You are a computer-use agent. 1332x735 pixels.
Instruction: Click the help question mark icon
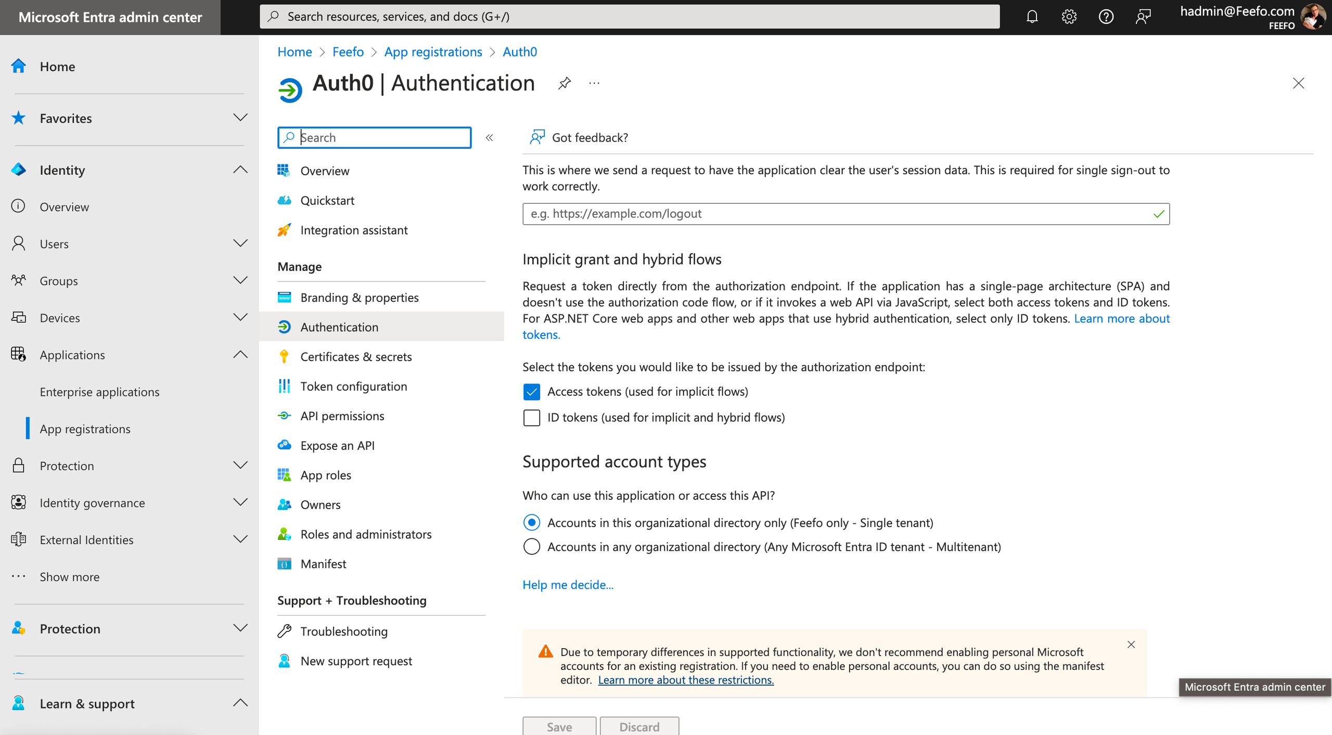pyautogui.click(x=1106, y=17)
